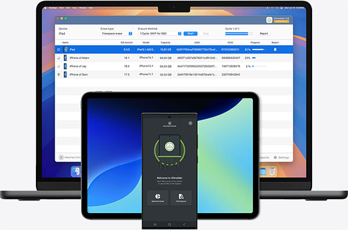Open the Erase type dropdown showing Freespace erase

117,34
